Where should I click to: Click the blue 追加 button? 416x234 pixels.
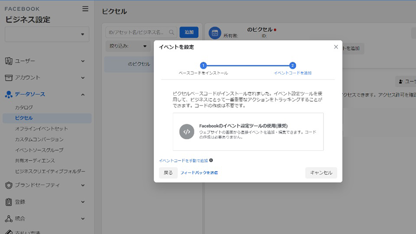point(189,32)
